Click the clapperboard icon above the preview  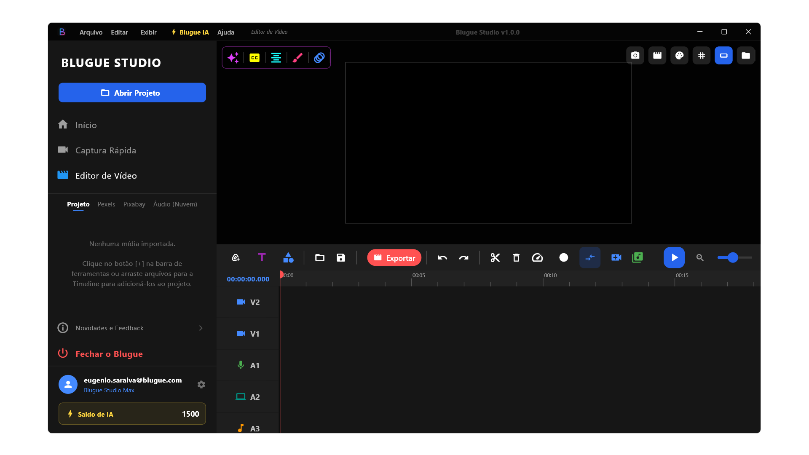point(657,56)
